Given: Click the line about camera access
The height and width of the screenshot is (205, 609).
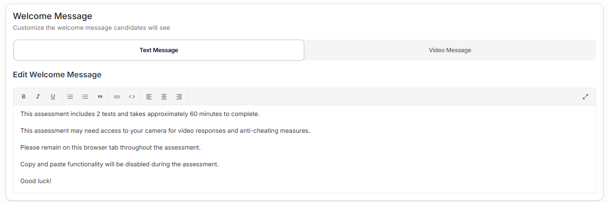Looking at the screenshot, I should pyautogui.click(x=165, y=131).
